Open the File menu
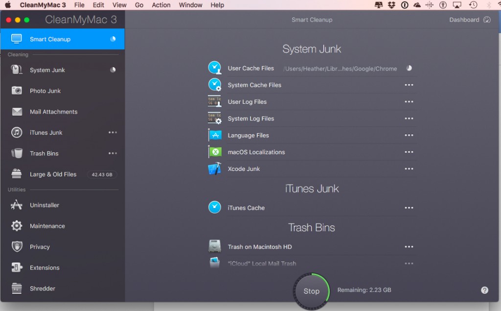 [79, 5]
